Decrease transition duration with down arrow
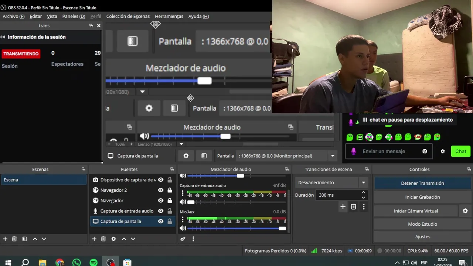Screen dimensions: 473x266 coord(363,198)
